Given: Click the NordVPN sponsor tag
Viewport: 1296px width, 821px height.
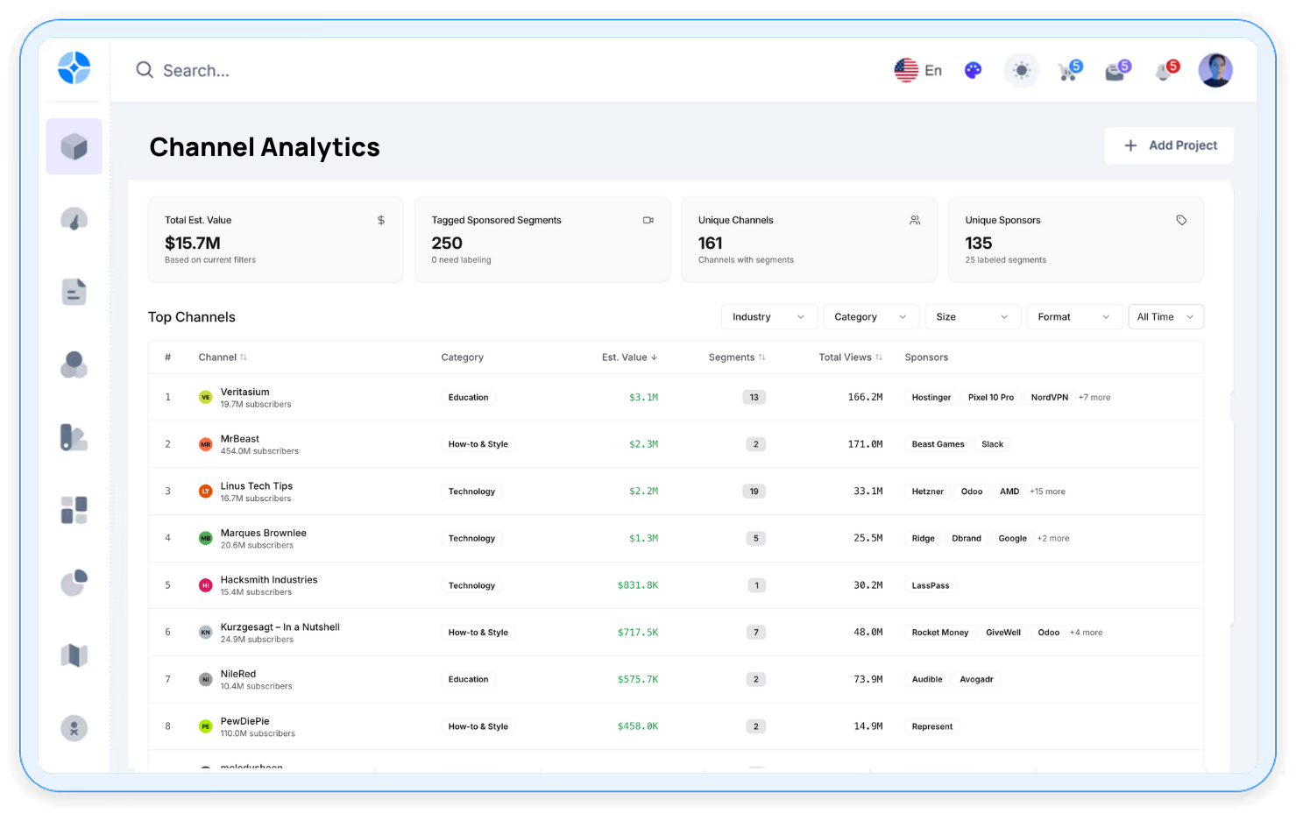Looking at the screenshot, I should 1049,398.
